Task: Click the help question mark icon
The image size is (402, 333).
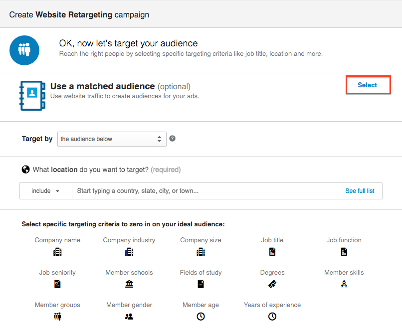Action: click(x=172, y=139)
